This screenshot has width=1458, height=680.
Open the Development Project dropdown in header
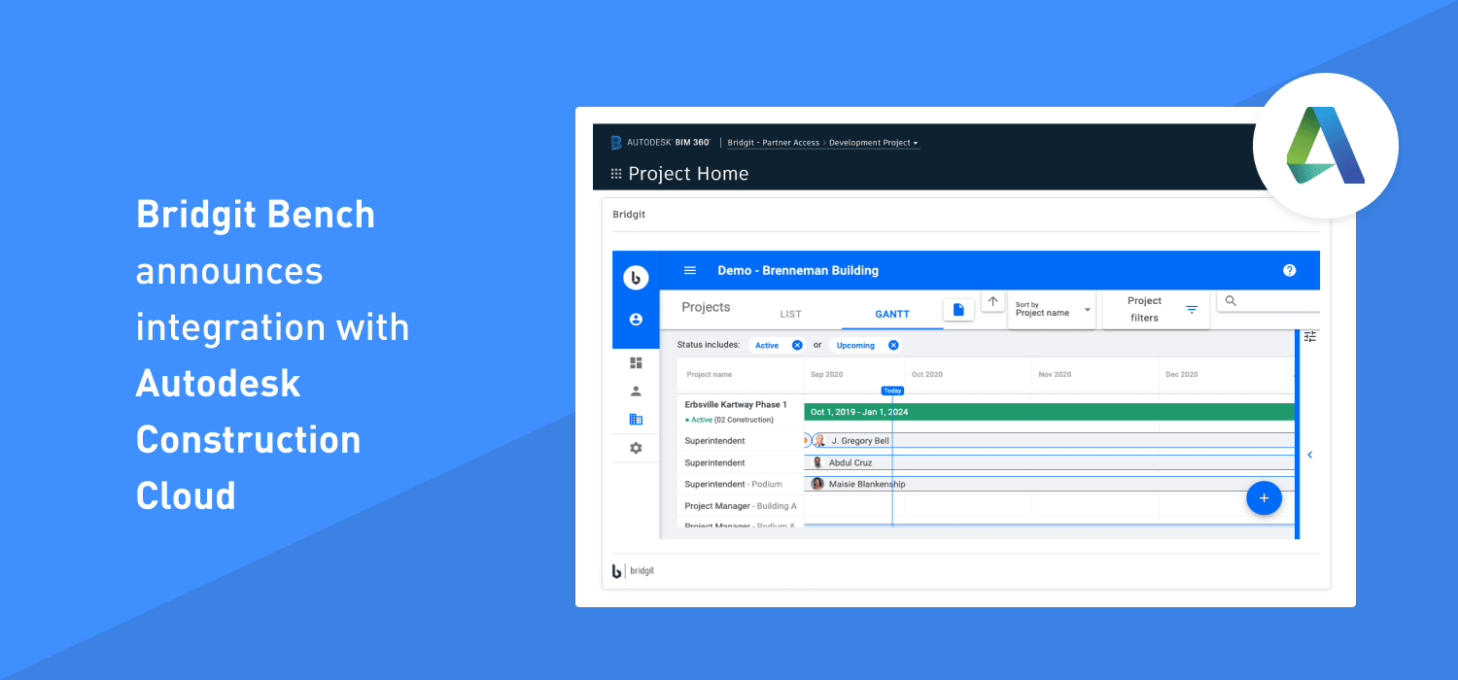[x=874, y=143]
